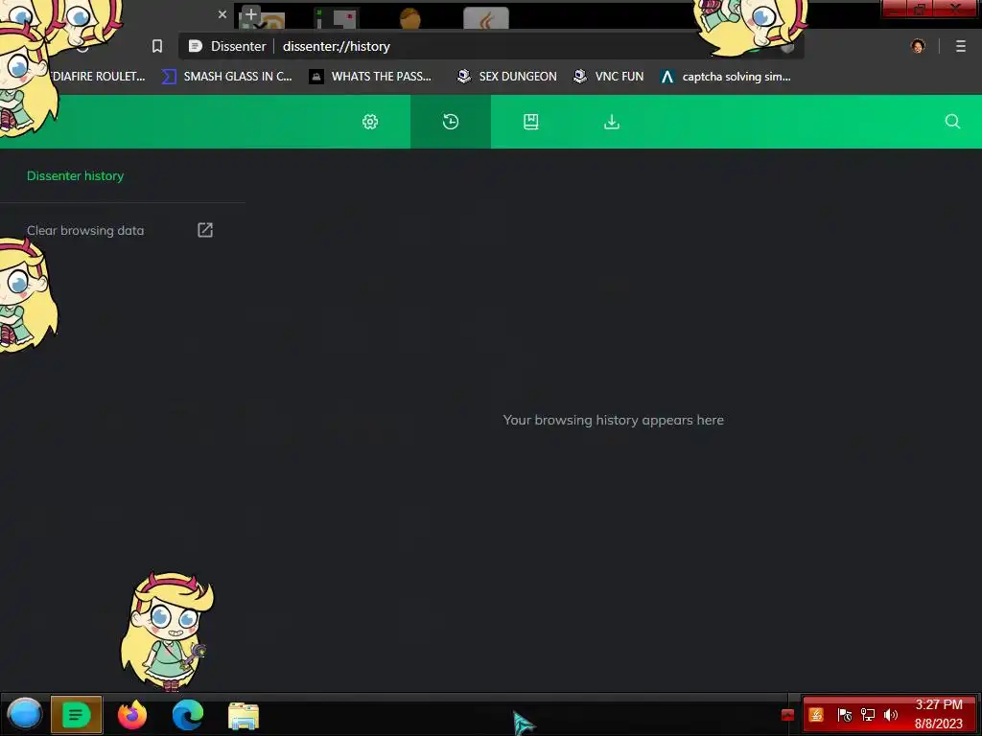The height and width of the screenshot is (736, 982).
Task: Open the Downloads tab icon
Action: click(612, 122)
